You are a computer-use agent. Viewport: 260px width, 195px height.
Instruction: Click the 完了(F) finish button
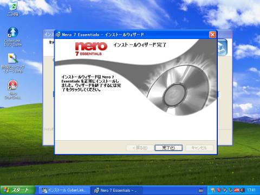tap(168, 148)
